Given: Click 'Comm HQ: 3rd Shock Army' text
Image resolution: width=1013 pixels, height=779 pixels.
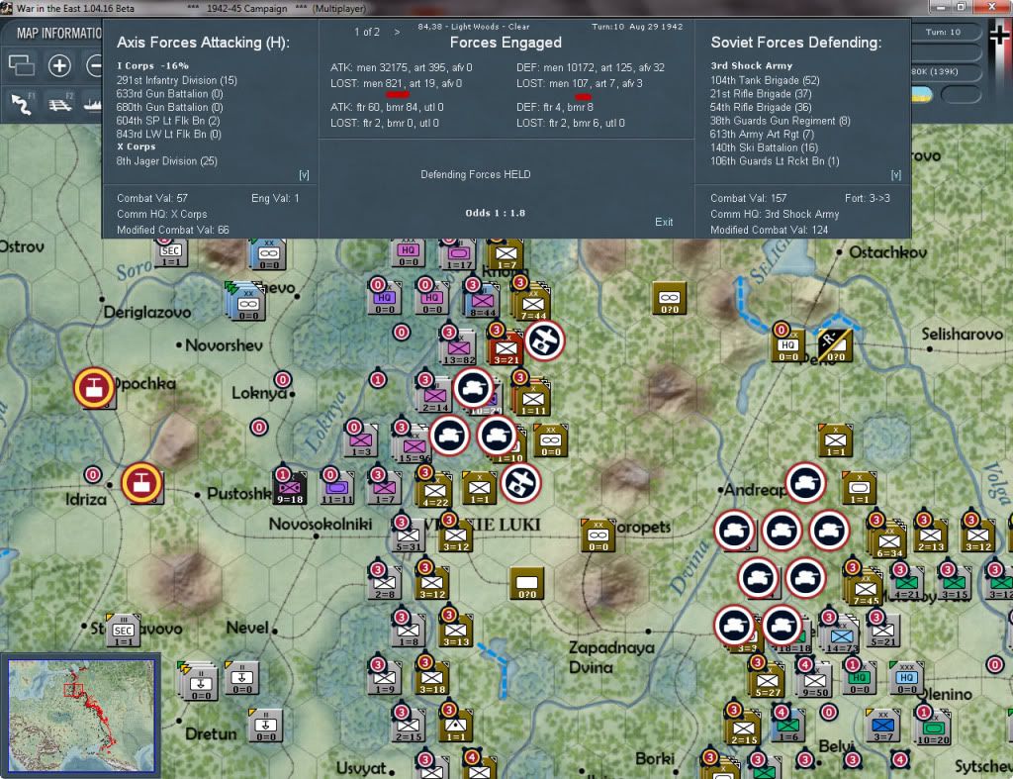Looking at the screenshot, I should point(775,214).
